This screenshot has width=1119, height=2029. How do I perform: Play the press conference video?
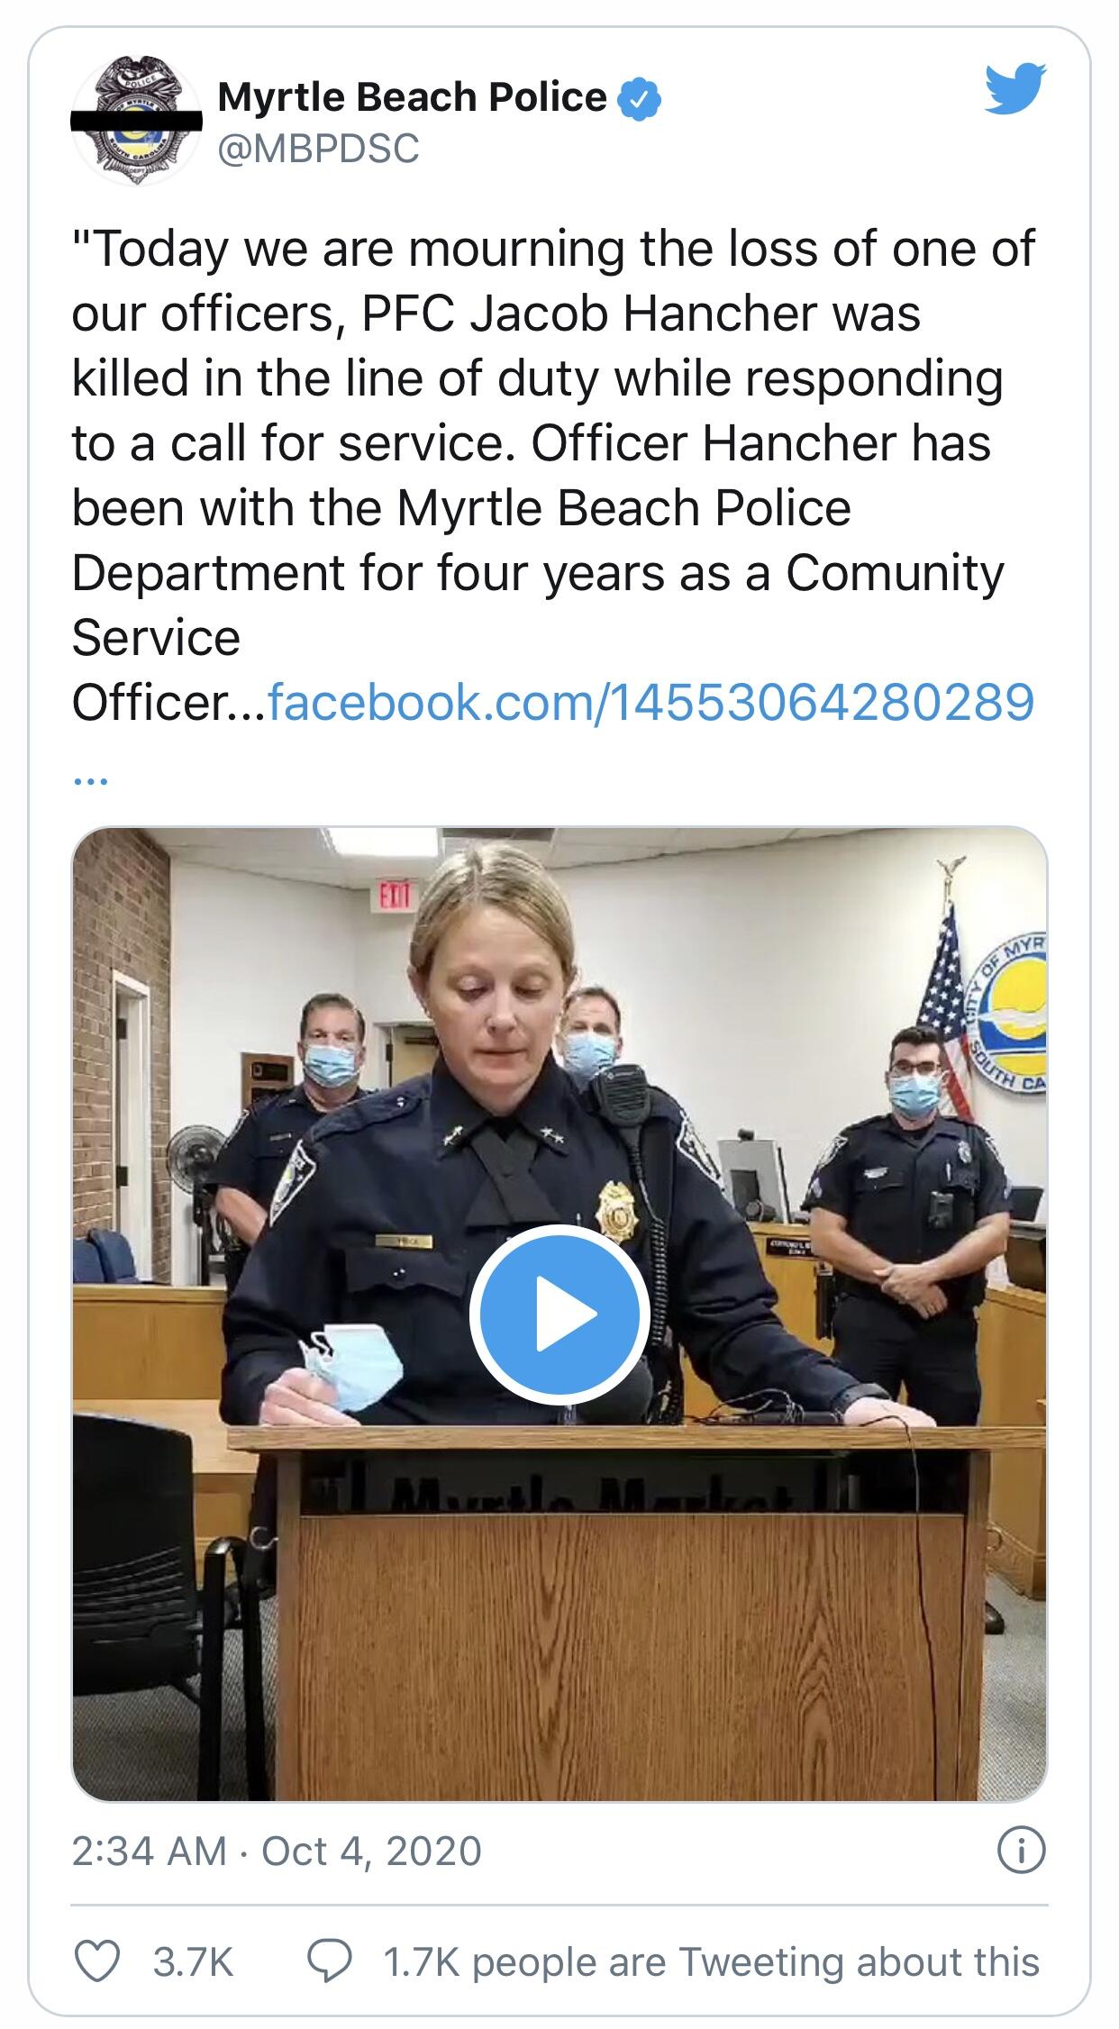[x=559, y=1313]
